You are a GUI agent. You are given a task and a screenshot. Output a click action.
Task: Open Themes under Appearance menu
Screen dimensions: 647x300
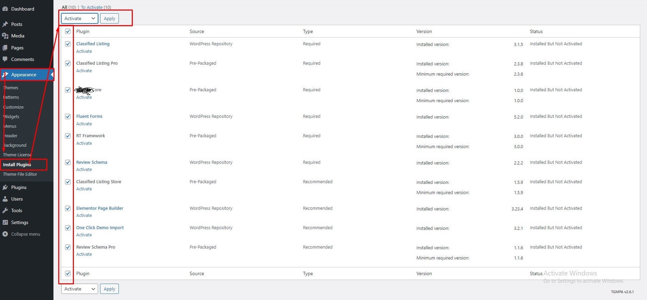[11, 88]
